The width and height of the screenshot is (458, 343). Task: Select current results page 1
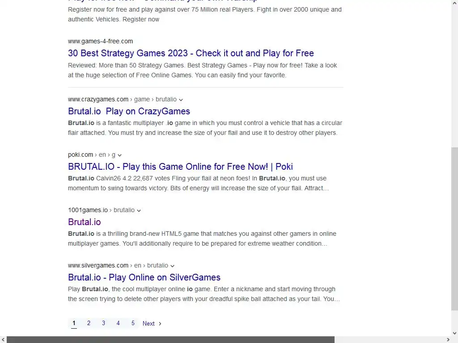point(74,323)
